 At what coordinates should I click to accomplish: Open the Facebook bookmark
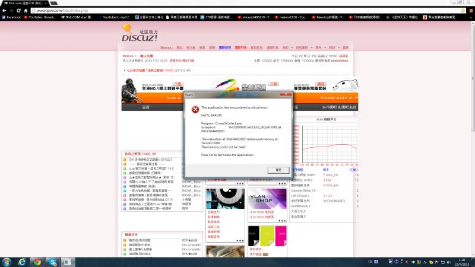coord(11,17)
